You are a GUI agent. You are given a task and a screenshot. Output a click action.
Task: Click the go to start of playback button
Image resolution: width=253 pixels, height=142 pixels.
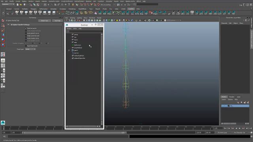225,128
